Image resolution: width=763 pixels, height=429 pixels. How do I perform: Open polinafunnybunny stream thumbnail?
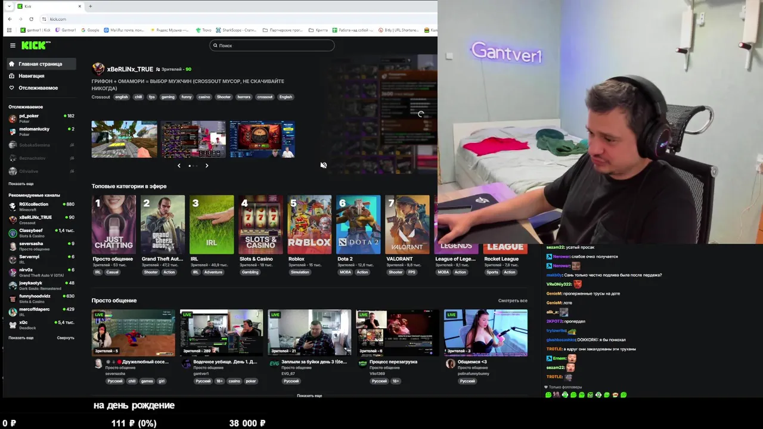[486, 332]
